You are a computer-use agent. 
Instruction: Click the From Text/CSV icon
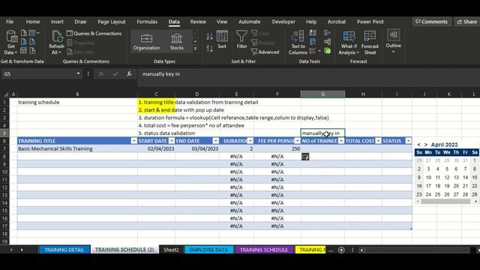[24, 33]
